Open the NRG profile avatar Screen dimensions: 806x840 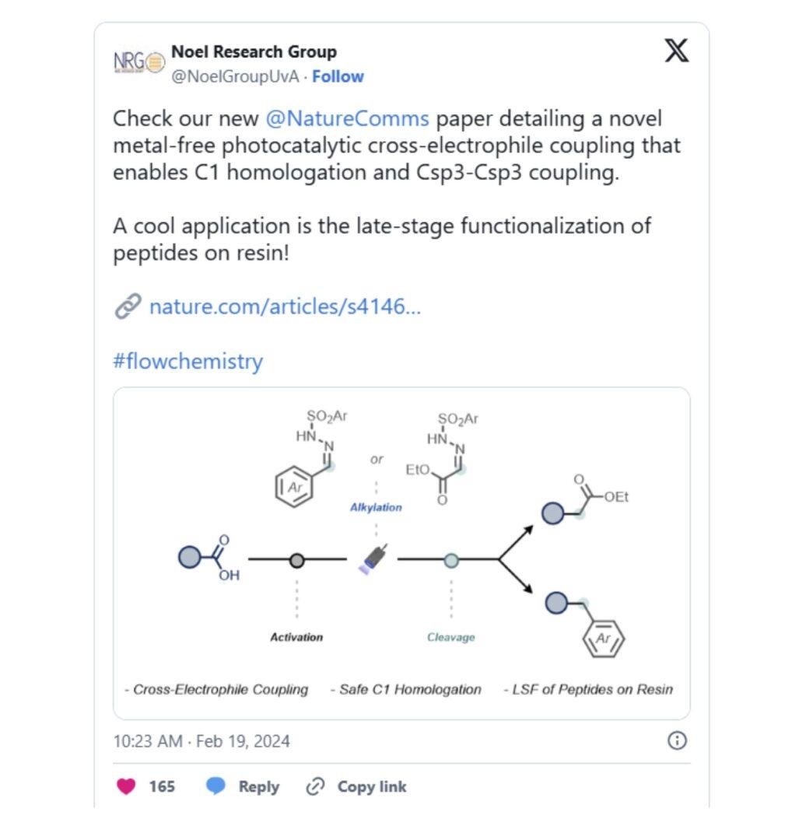(x=138, y=63)
